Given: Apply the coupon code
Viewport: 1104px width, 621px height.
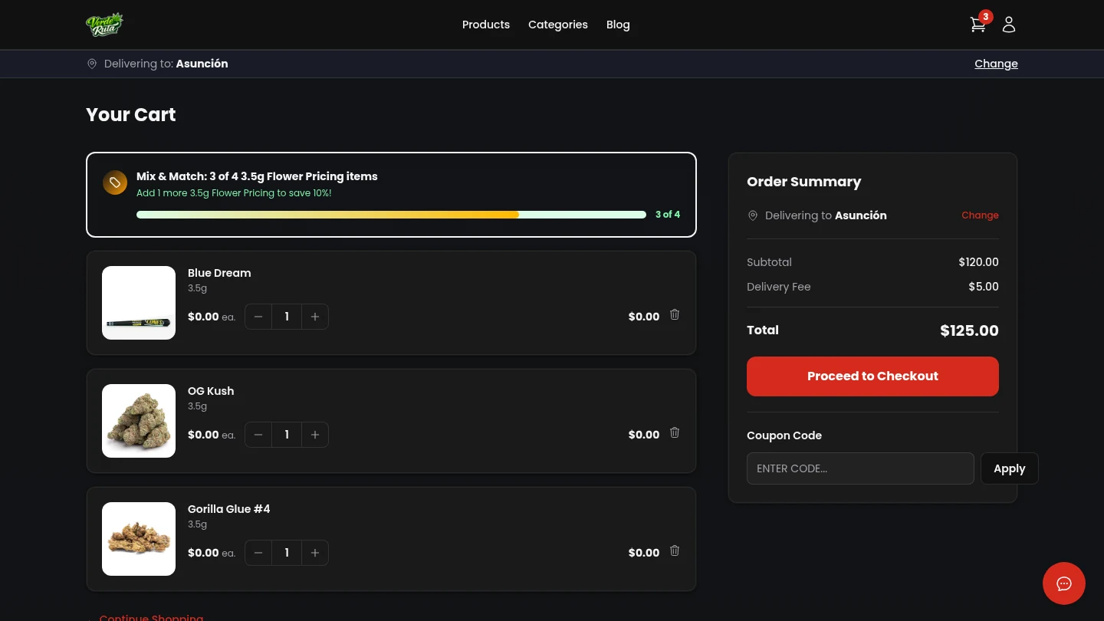Looking at the screenshot, I should pyautogui.click(x=1009, y=468).
